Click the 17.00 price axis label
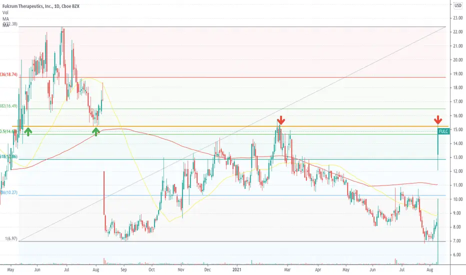The width and height of the screenshot is (466, 275). click(458, 101)
